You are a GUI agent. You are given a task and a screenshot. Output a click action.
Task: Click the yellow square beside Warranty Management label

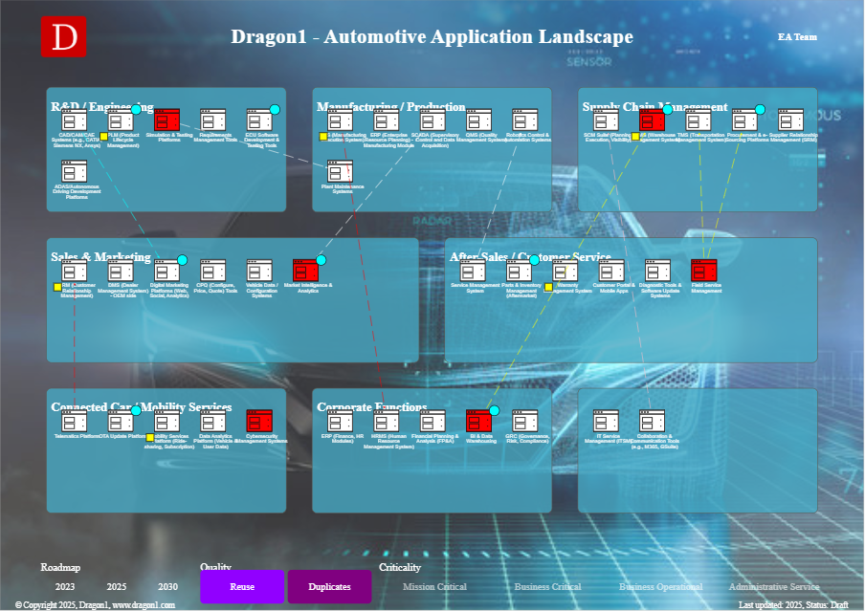(x=548, y=287)
